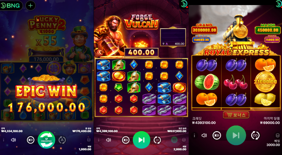Spin the Forge of Vulcan reels
282x155 pixels.
[x=142, y=140]
